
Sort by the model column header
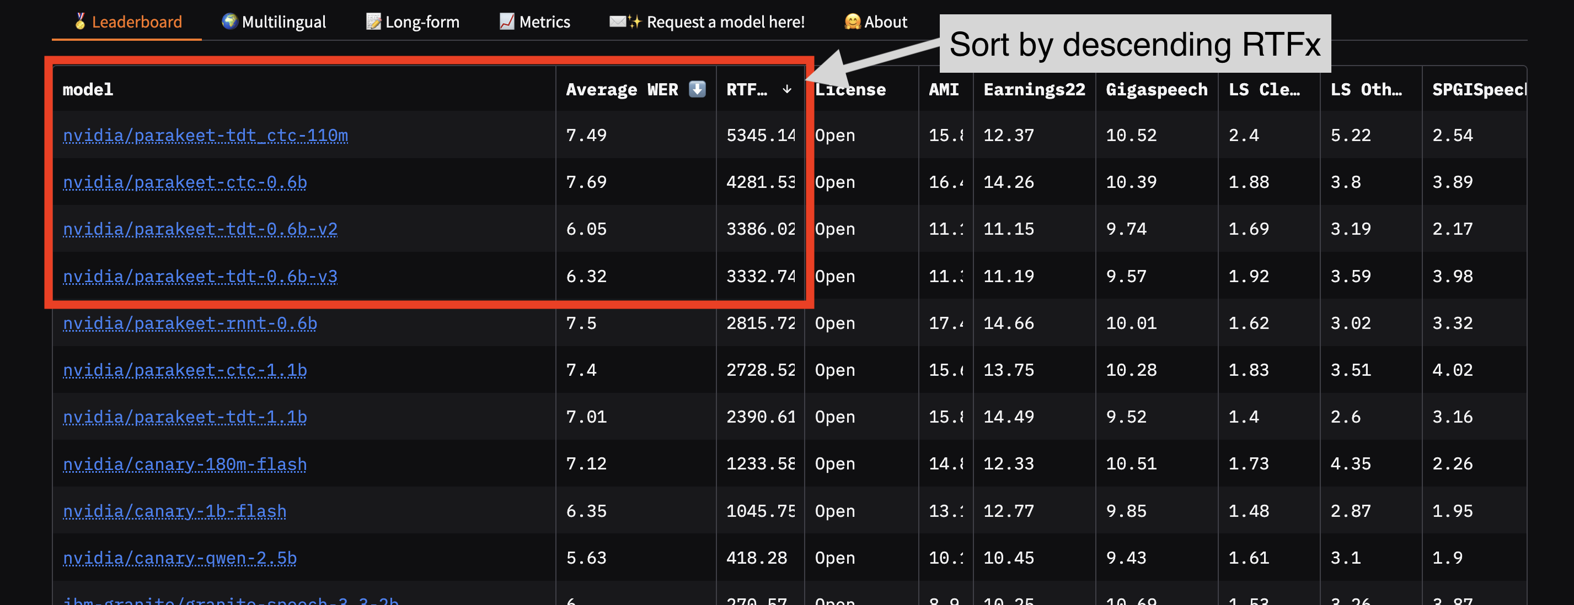pos(88,90)
